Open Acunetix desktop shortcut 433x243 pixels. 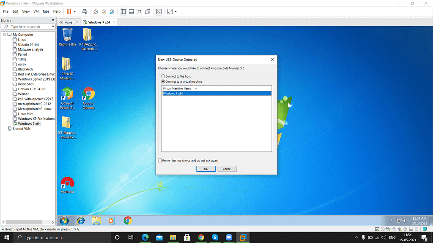67,185
